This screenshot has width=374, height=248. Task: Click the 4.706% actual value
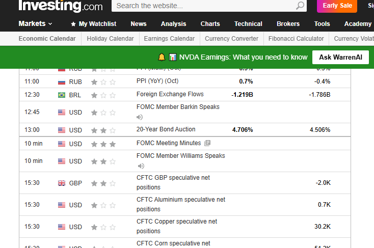coord(243,130)
